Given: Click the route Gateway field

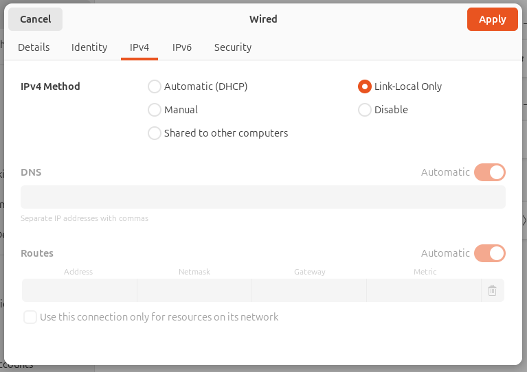Looking at the screenshot, I should click(309, 290).
